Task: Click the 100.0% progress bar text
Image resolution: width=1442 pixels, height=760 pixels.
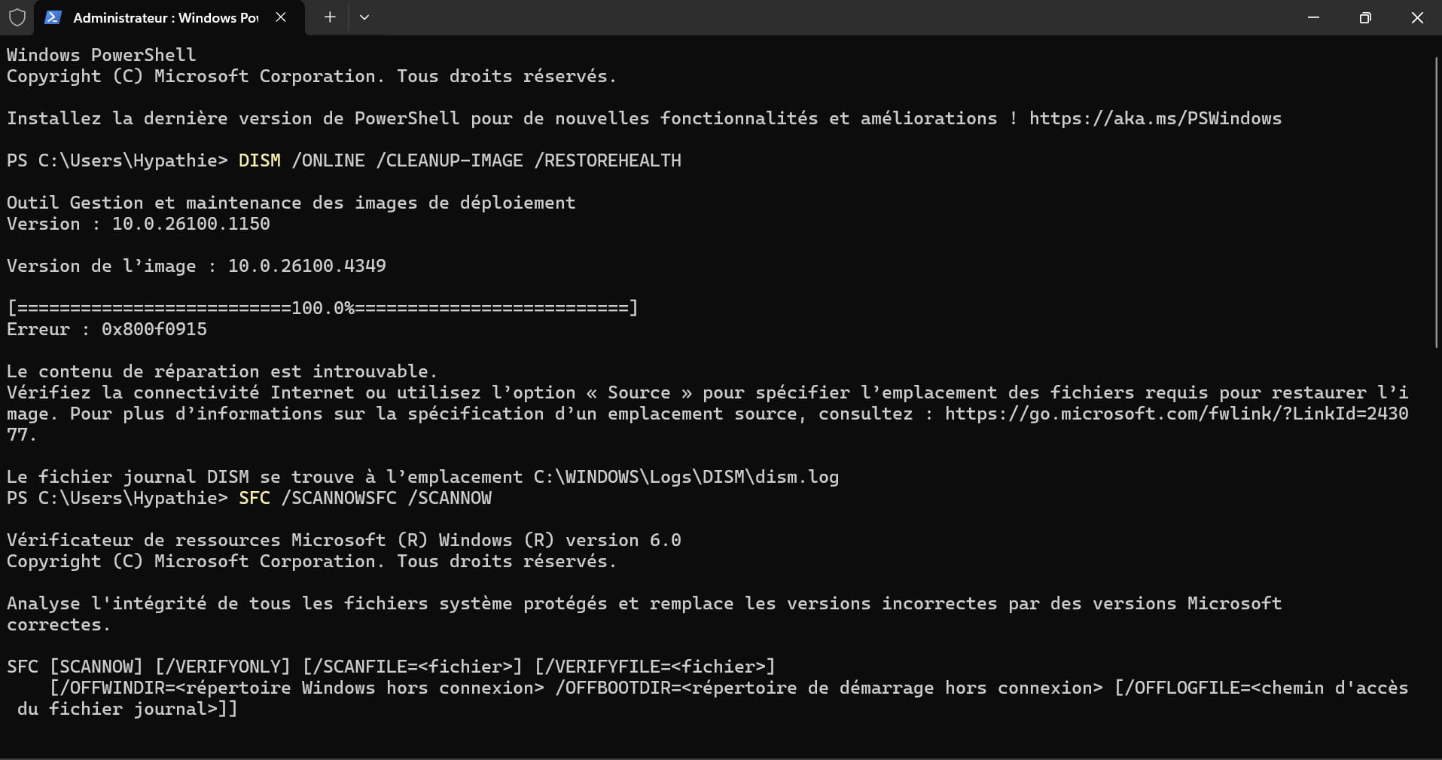Action: [322, 308]
